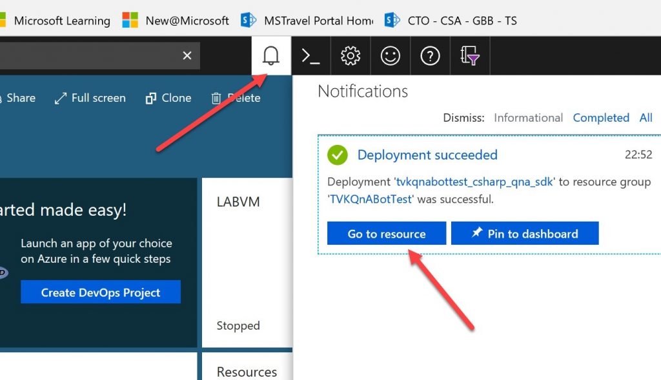This screenshot has width=661, height=380.
Task: Dismiss Informational notifications
Action: 528,118
